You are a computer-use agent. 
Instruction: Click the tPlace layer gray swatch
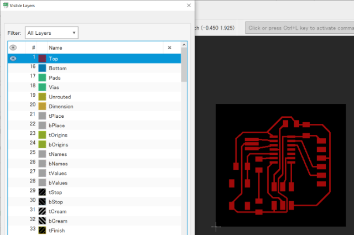click(42, 116)
